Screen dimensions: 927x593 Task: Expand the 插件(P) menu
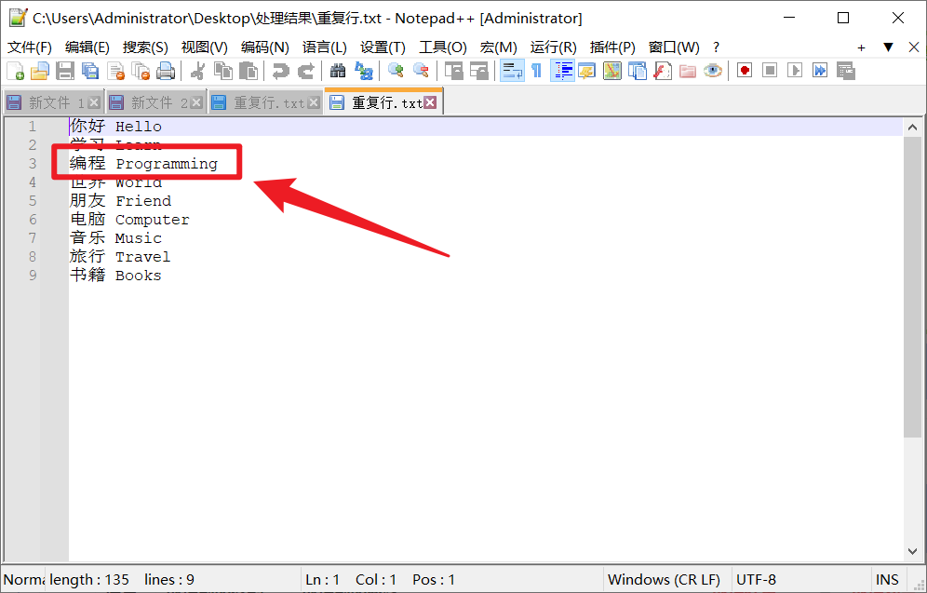pyautogui.click(x=612, y=47)
